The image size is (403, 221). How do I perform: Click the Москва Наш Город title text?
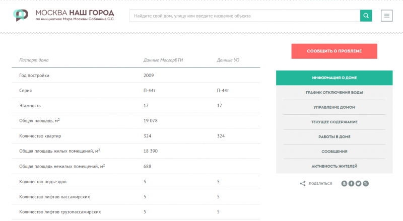click(75, 13)
